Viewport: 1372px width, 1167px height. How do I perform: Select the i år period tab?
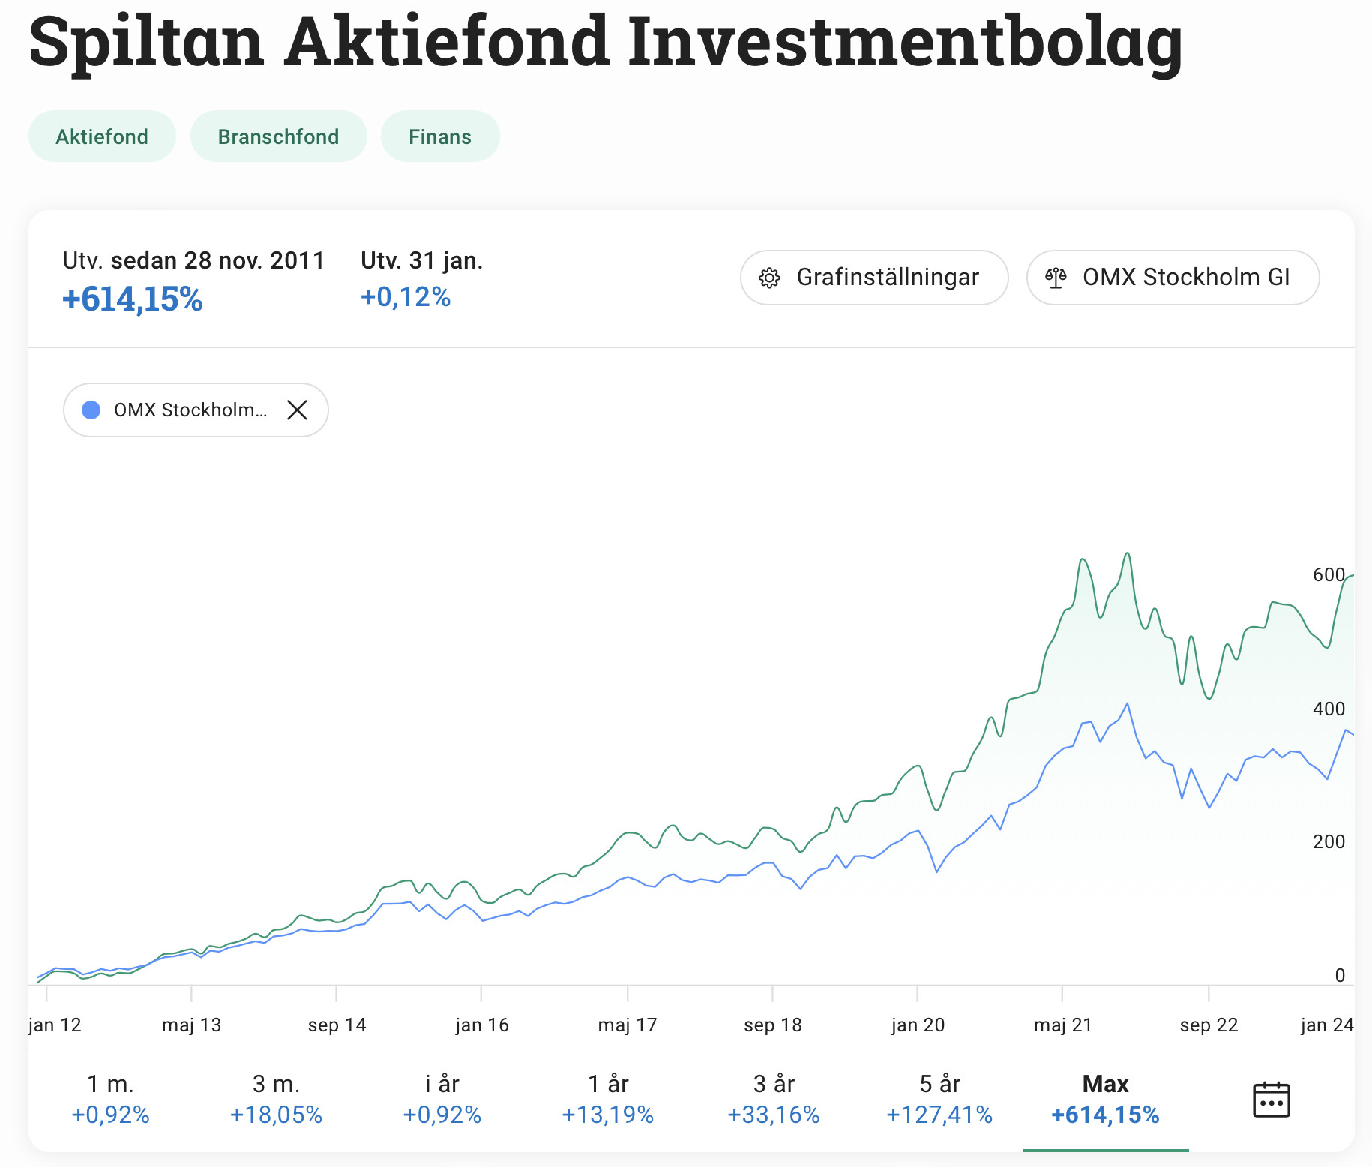(x=442, y=1099)
